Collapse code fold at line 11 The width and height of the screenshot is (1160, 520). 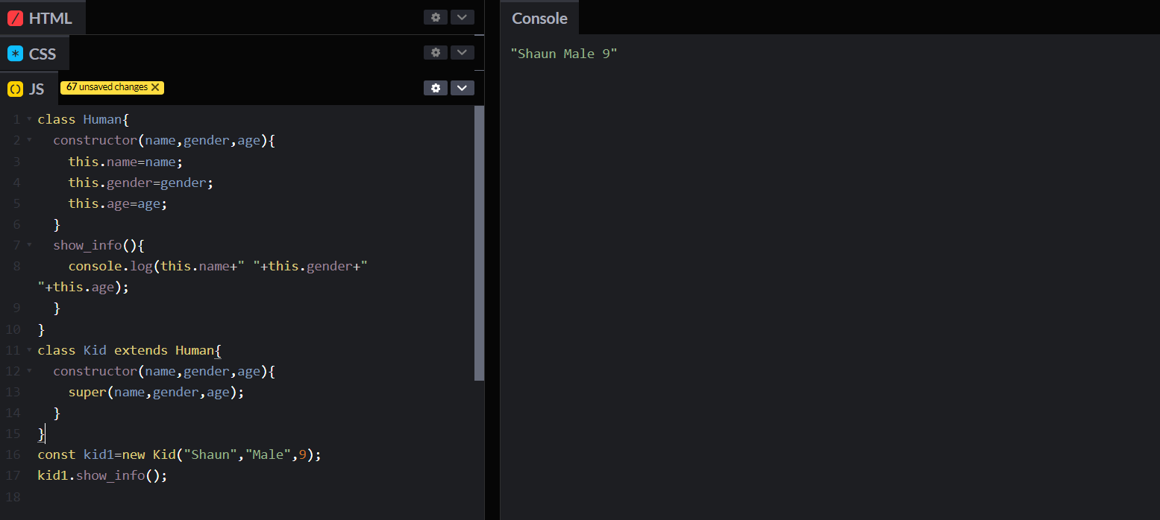pyautogui.click(x=29, y=349)
